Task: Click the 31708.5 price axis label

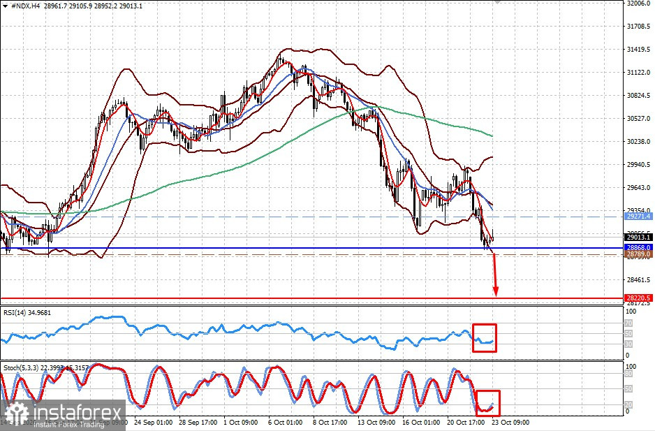Action: 639,27
